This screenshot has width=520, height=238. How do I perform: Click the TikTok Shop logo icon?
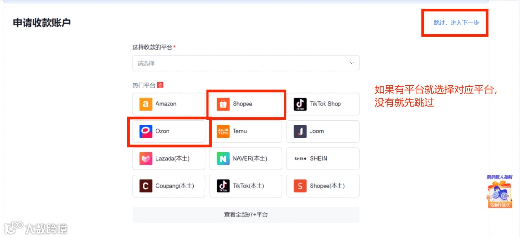(300, 104)
